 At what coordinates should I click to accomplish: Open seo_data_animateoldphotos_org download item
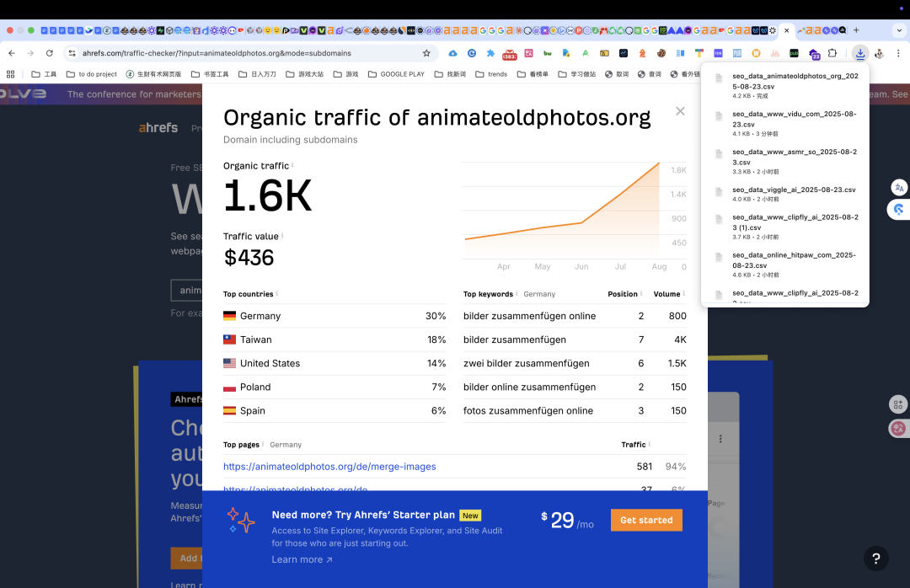(x=784, y=87)
